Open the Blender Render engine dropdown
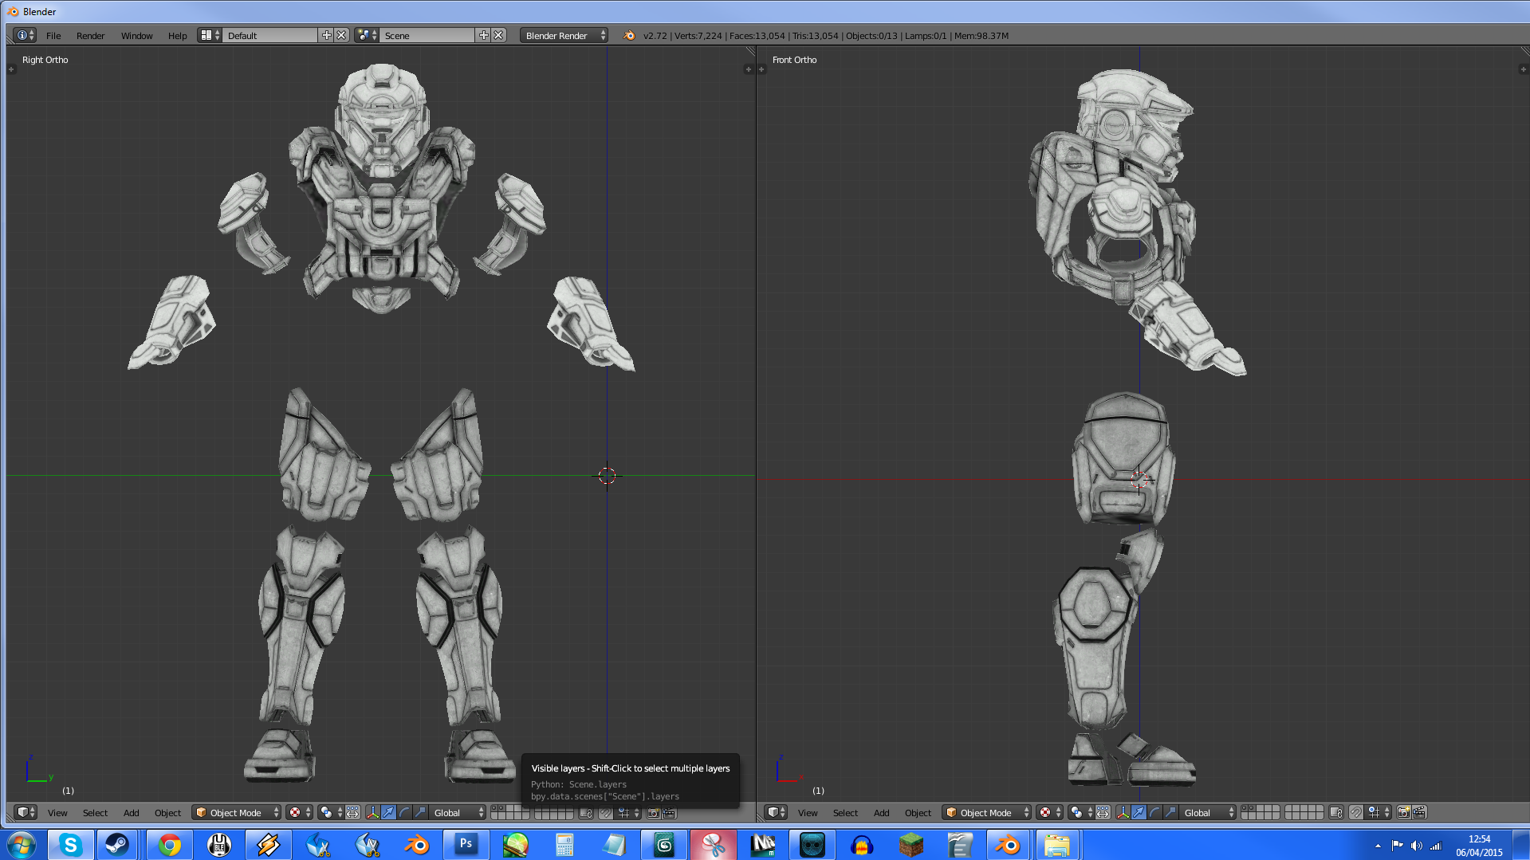Image resolution: width=1530 pixels, height=860 pixels. click(x=564, y=36)
